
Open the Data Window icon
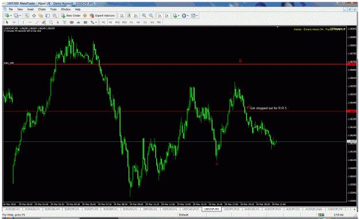tap(34, 16)
